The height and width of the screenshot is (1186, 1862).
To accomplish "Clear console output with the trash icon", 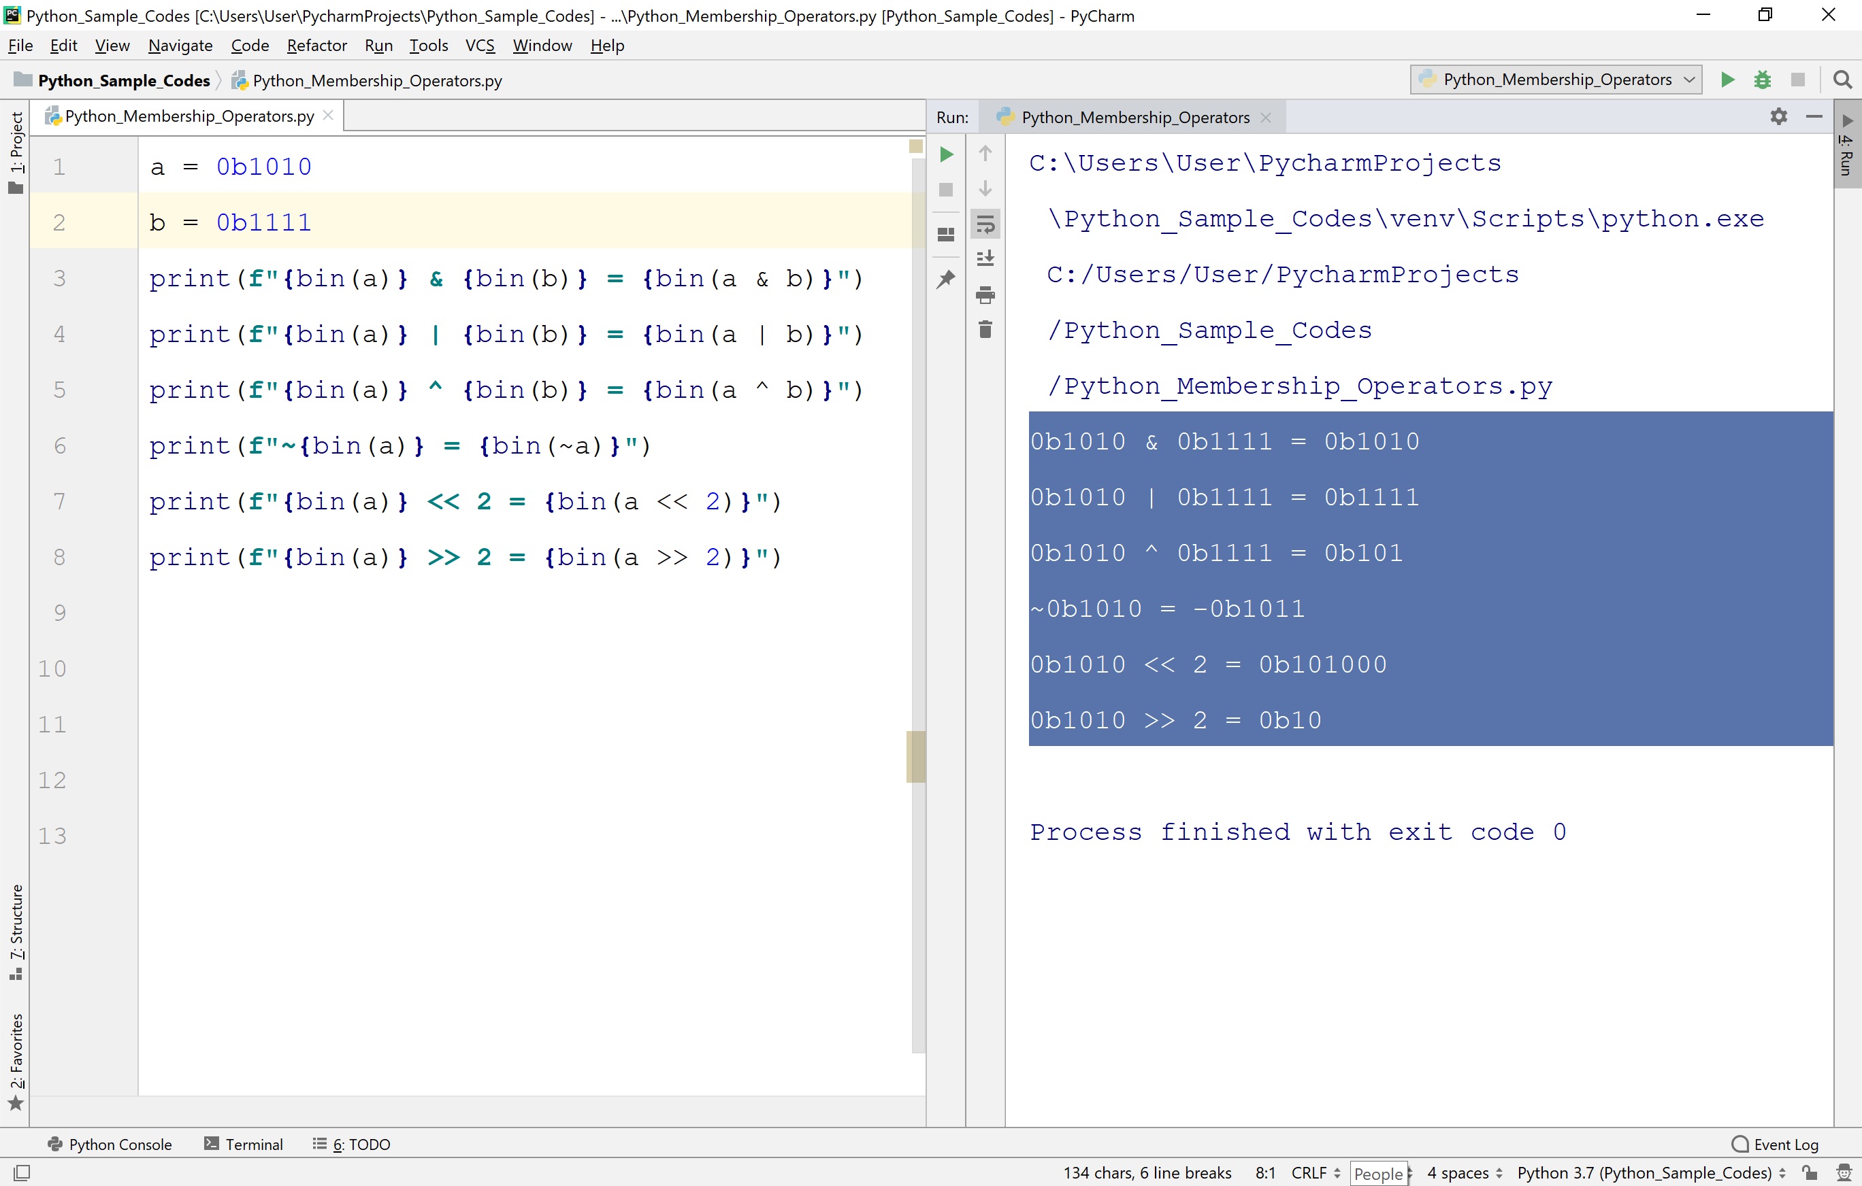I will pos(985,330).
